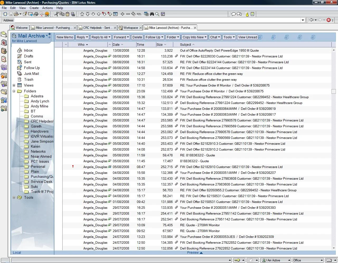Open the Forward dropdown button

coord(121,37)
